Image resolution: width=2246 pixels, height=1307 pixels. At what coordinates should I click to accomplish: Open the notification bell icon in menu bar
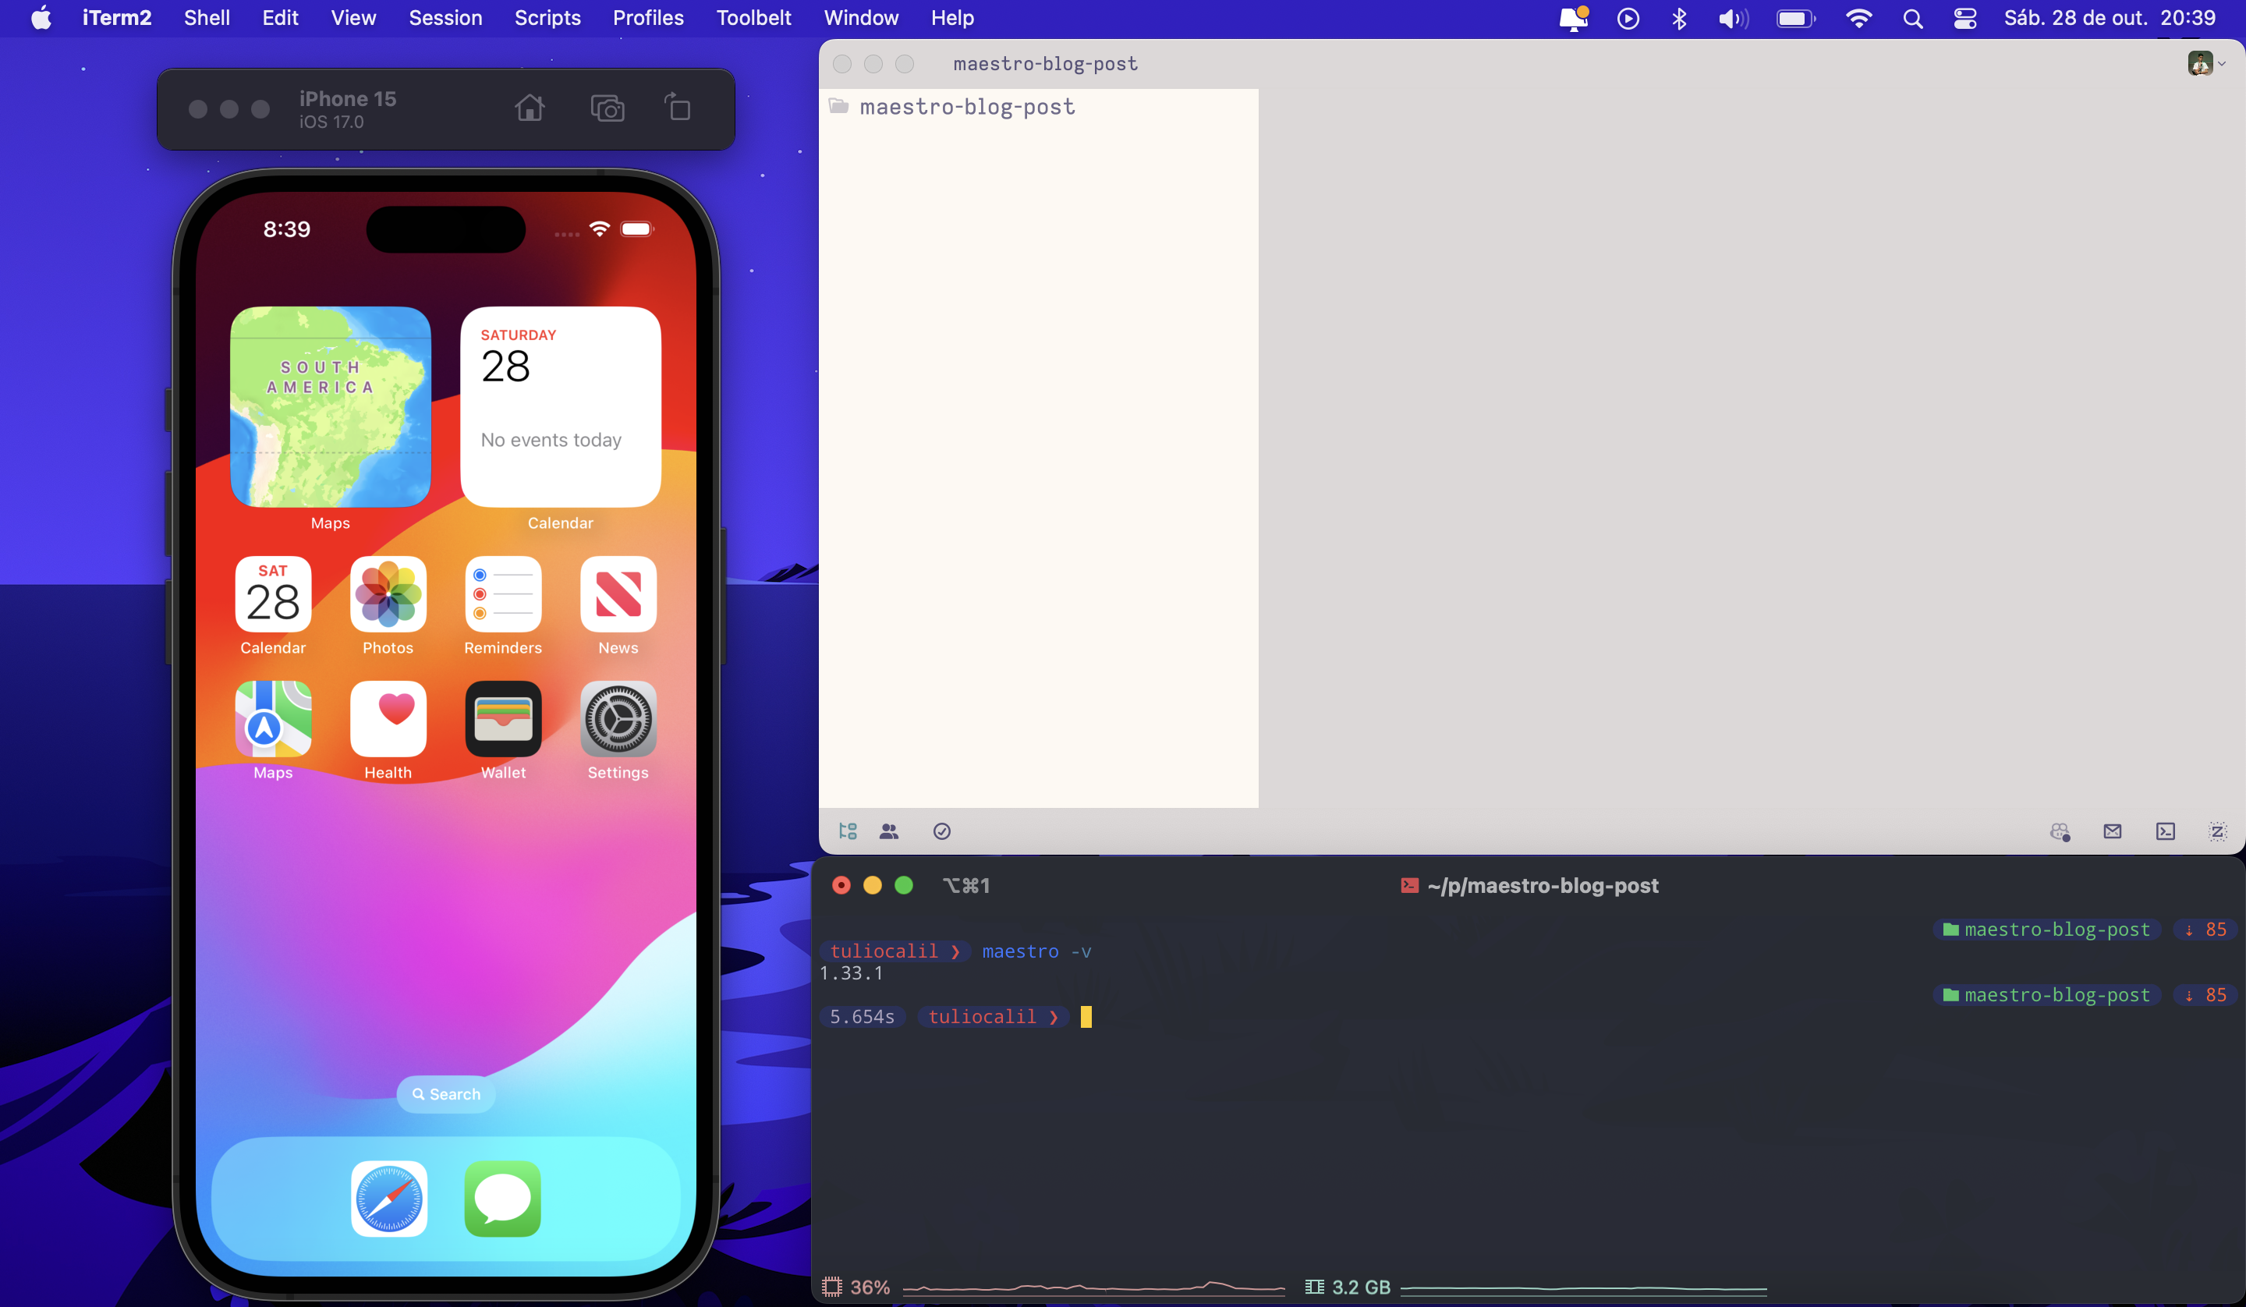(x=1574, y=18)
